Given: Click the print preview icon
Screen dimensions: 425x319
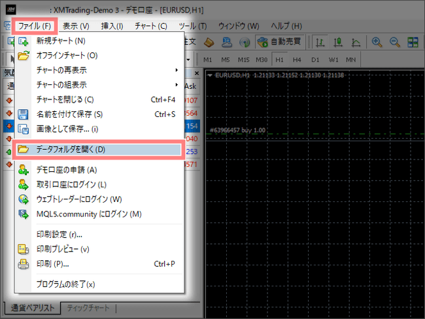Looking at the screenshot, I should pos(24,249).
